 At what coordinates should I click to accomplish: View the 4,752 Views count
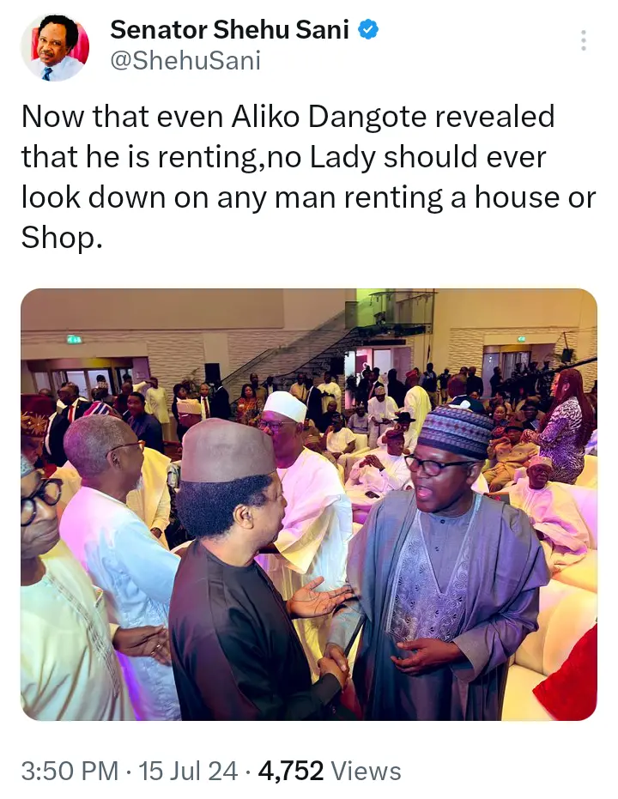(x=330, y=771)
